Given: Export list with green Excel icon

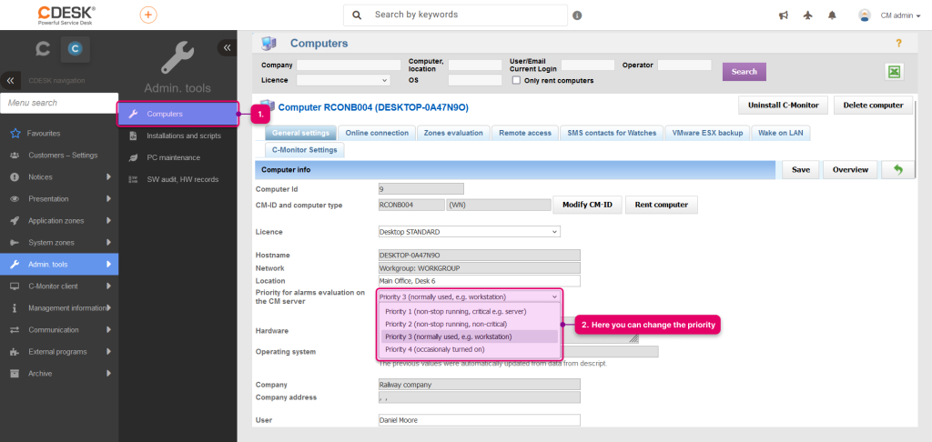Looking at the screenshot, I should click(895, 72).
